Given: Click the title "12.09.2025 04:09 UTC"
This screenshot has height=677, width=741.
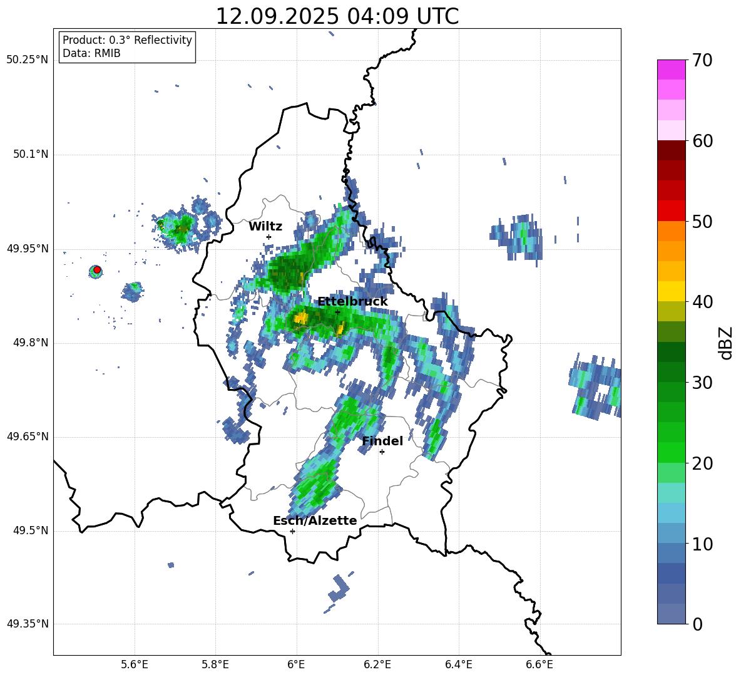Looking at the screenshot, I should pyautogui.click(x=337, y=16).
